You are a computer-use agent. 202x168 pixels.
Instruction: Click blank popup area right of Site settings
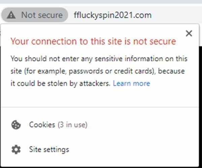click(134, 150)
